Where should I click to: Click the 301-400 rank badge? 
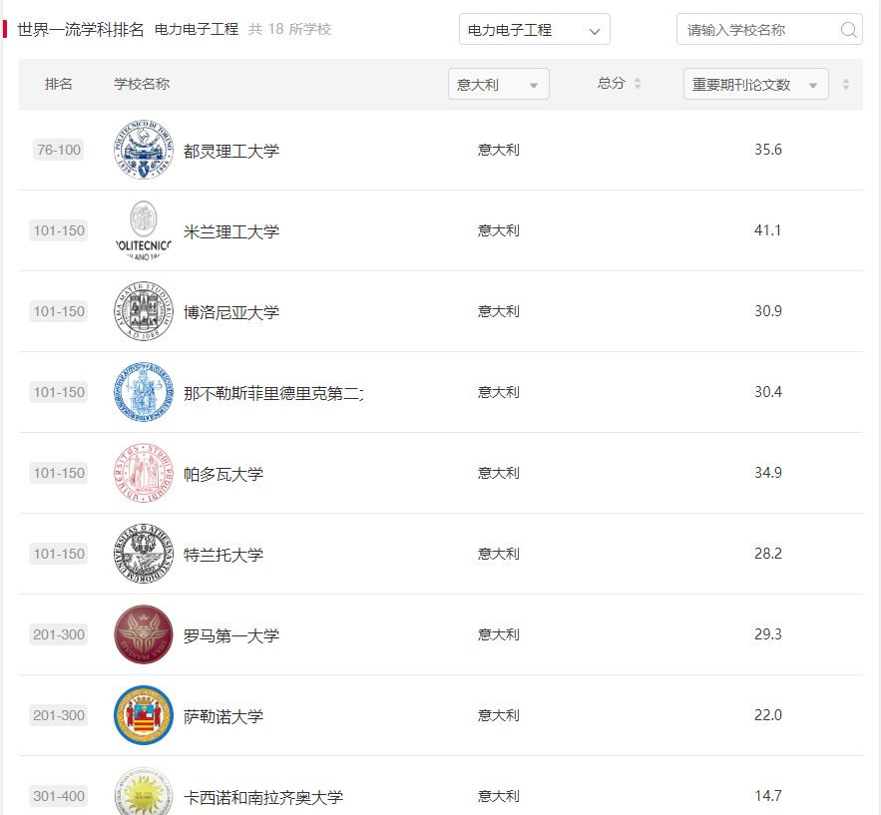pos(59,796)
